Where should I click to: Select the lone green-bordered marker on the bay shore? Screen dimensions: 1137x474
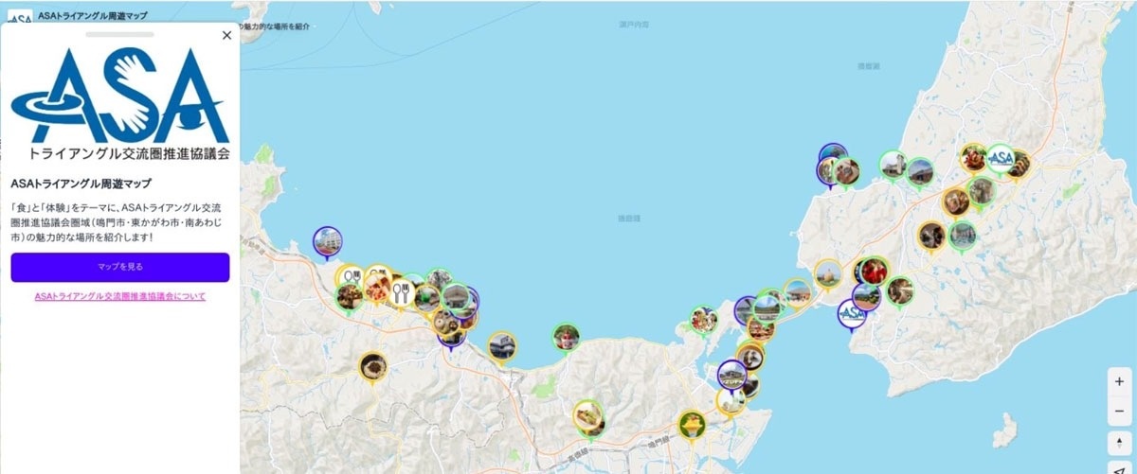[567, 336]
